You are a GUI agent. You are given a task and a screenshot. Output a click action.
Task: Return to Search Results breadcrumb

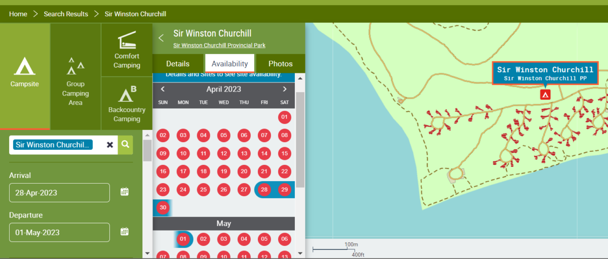(66, 14)
